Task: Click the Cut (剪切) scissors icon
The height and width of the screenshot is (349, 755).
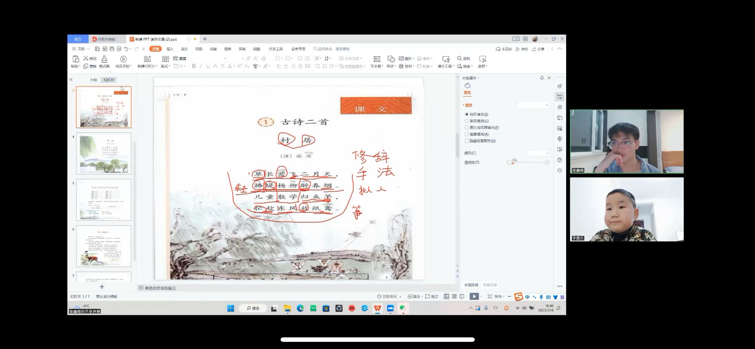Action: 86,58
